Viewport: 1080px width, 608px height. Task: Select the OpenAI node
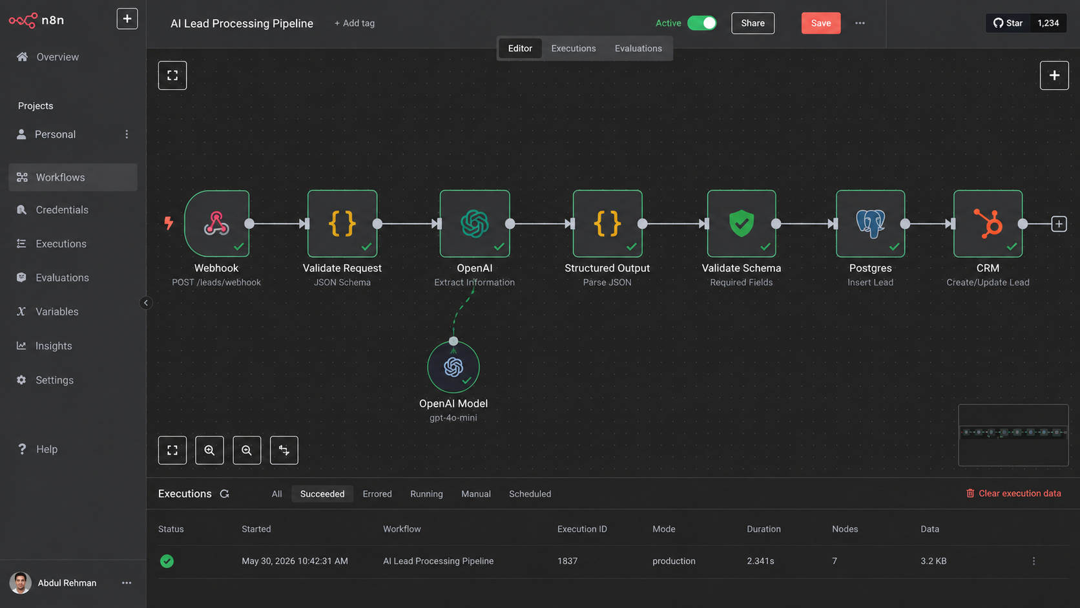pos(475,224)
